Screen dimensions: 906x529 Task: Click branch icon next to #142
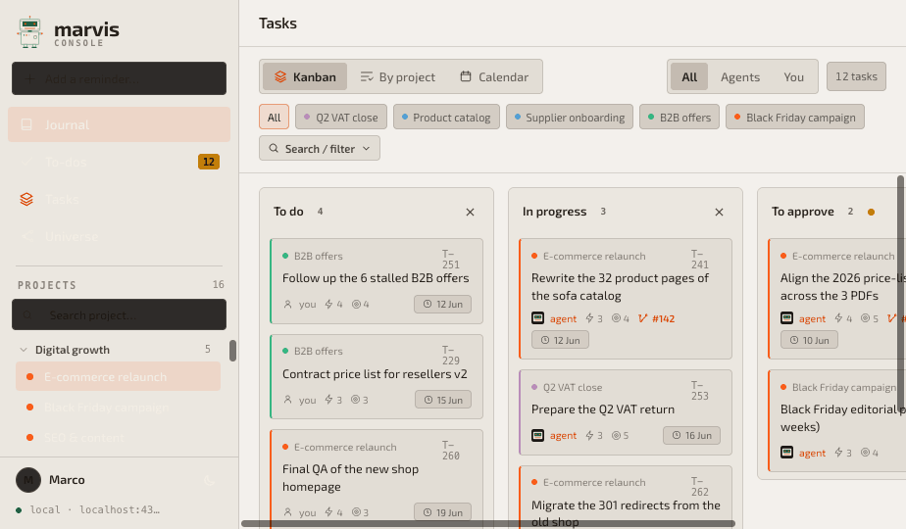coord(642,318)
